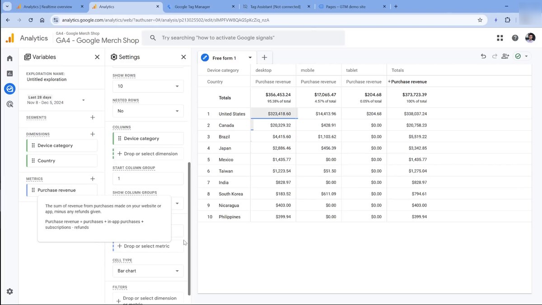
Task: Open the Show rows dropdown showing 10
Action: pyautogui.click(x=148, y=86)
